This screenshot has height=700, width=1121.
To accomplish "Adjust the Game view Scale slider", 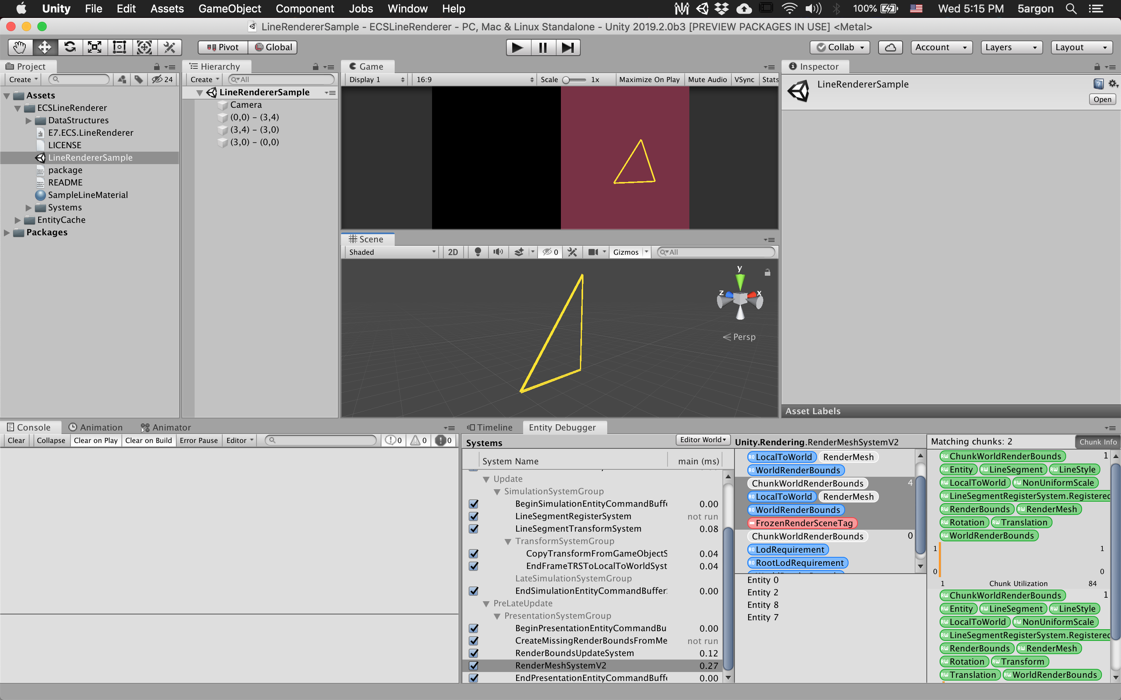I will click(x=566, y=80).
